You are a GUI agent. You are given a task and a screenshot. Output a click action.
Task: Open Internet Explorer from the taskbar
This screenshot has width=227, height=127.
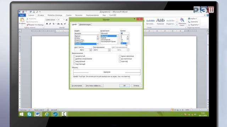(x=46, y=114)
